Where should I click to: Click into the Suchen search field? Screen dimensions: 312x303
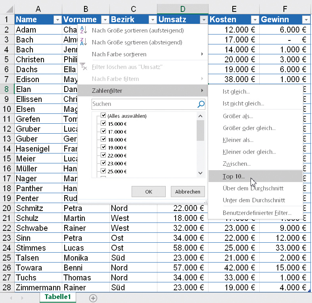pos(143,104)
